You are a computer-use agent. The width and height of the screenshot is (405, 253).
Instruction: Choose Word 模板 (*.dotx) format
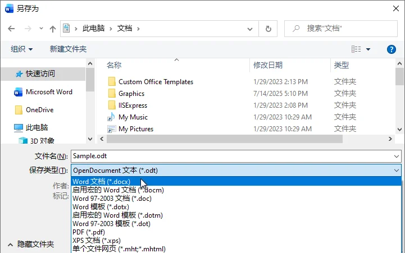click(236, 207)
